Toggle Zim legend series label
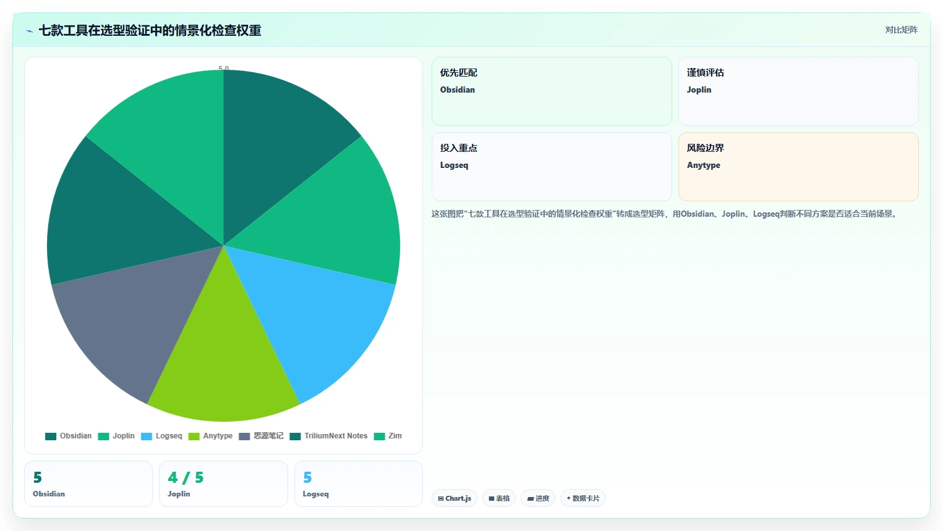Image resolution: width=943 pixels, height=531 pixels. [x=395, y=436]
